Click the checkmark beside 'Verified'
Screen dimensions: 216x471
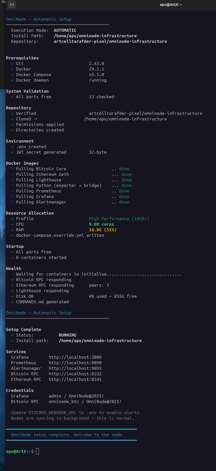tap(12, 113)
